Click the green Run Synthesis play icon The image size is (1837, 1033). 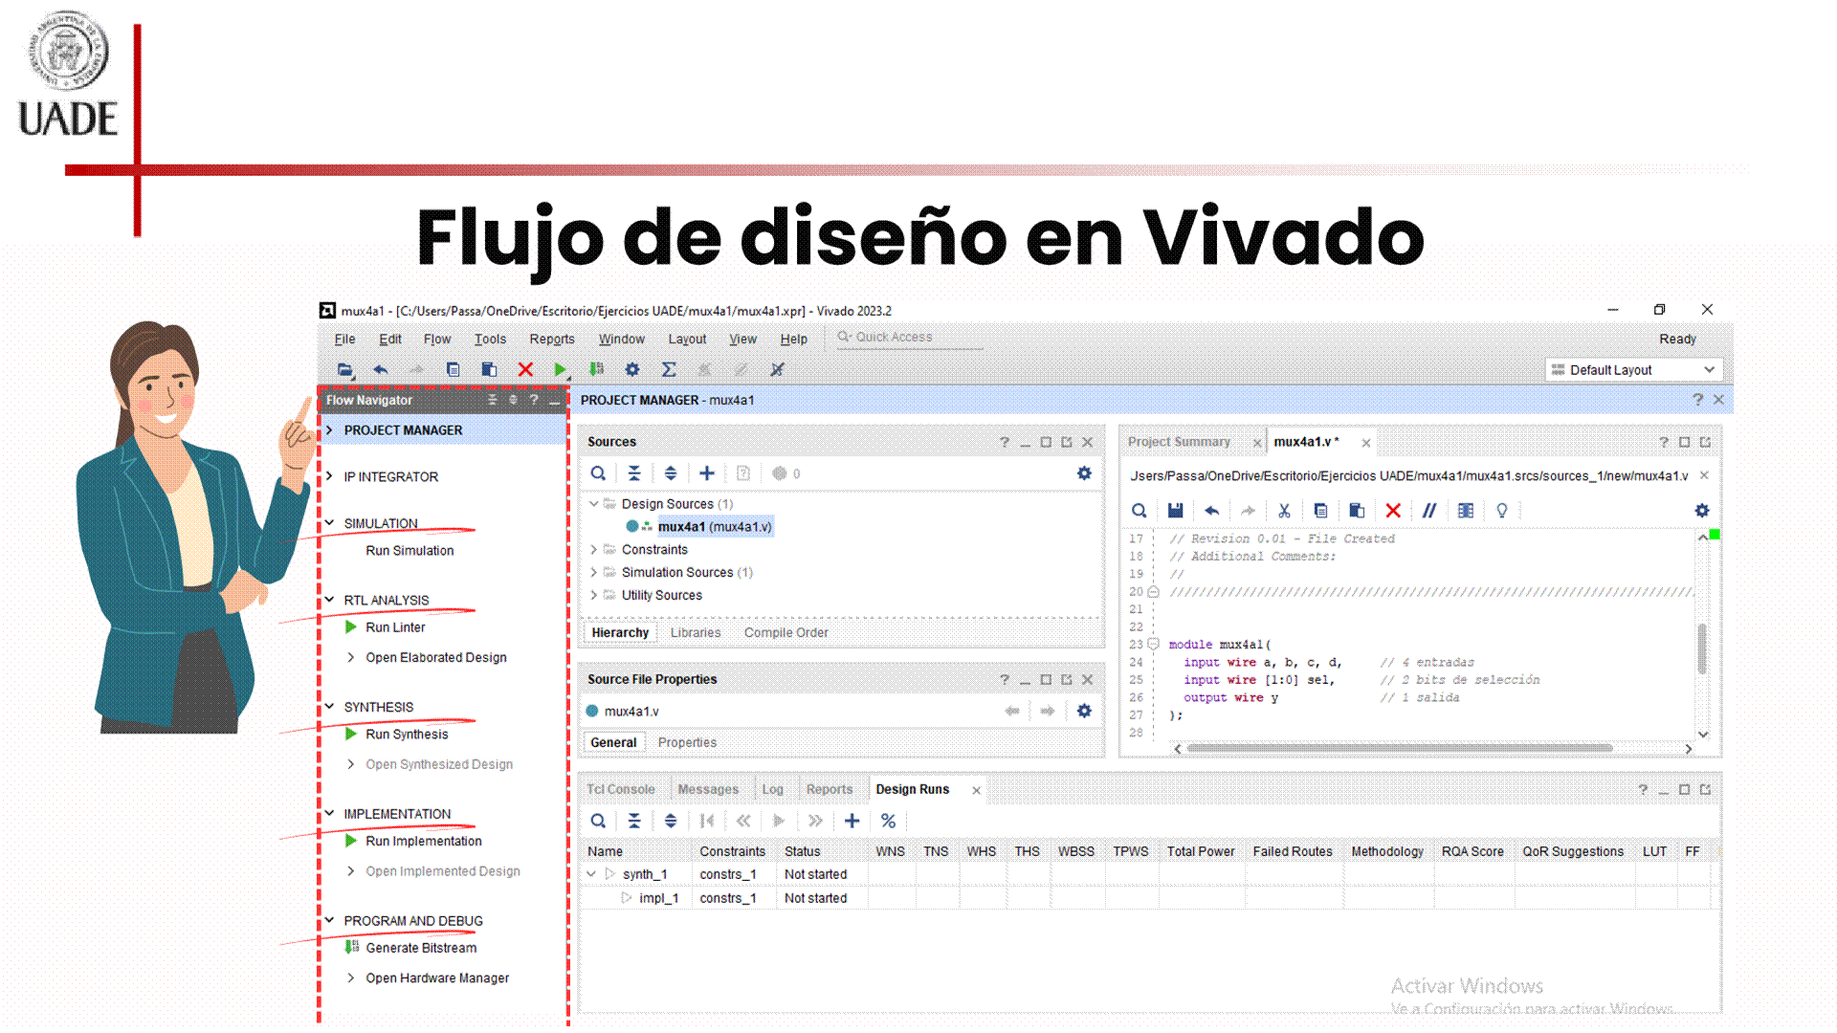click(351, 734)
